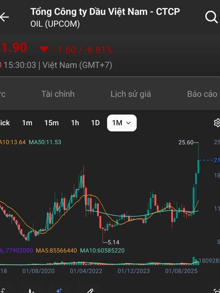Switch to the Lịch sử giá tab

coord(131,94)
